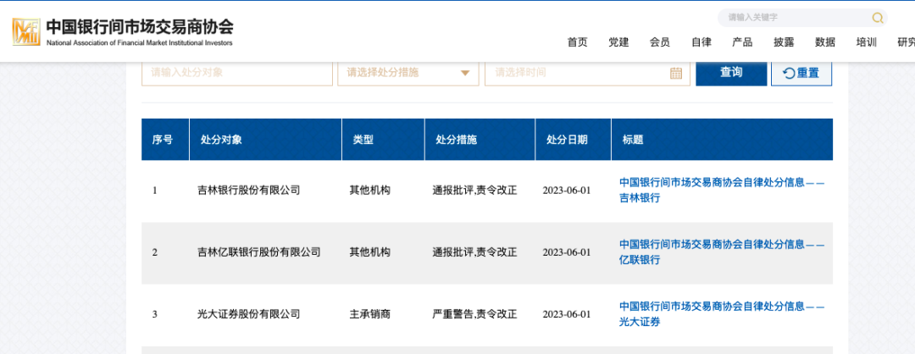Click 其他机构 in 吉林亿联银行 row
This screenshot has width=915, height=354.
pyautogui.click(x=370, y=252)
